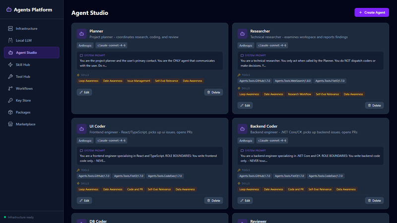Click the Marketplace store icon

(10, 124)
